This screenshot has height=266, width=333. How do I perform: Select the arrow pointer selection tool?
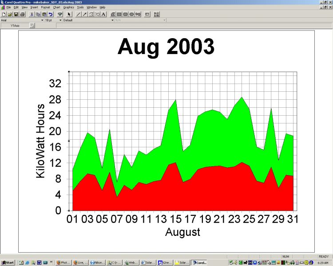(x=69, y=14)
